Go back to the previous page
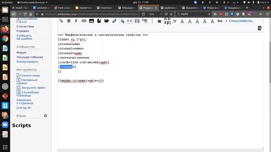Image resolution: width=271 pixels, height=152 pixels. [x=14, y=14]
